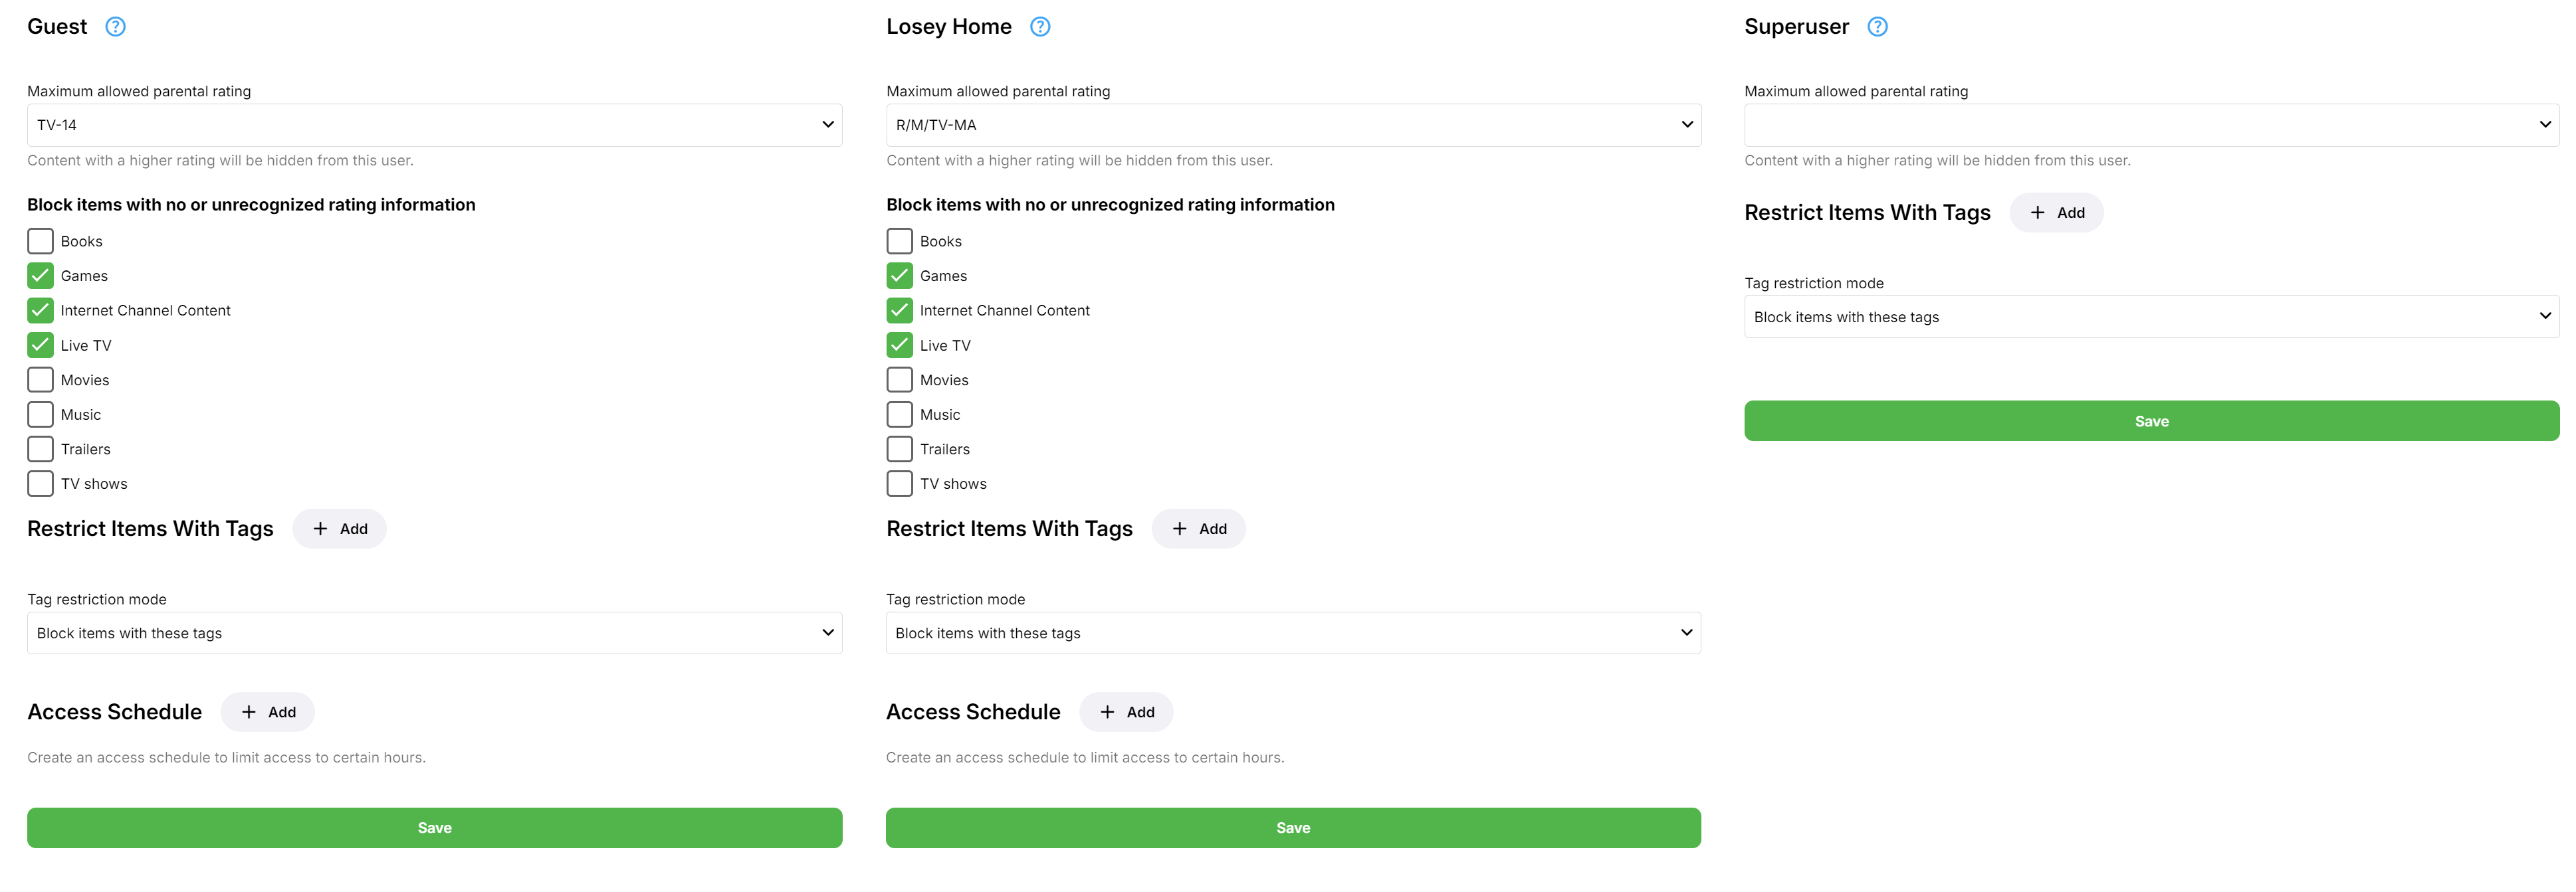Enable Books blocking for Guest

(x=41, y=242)
